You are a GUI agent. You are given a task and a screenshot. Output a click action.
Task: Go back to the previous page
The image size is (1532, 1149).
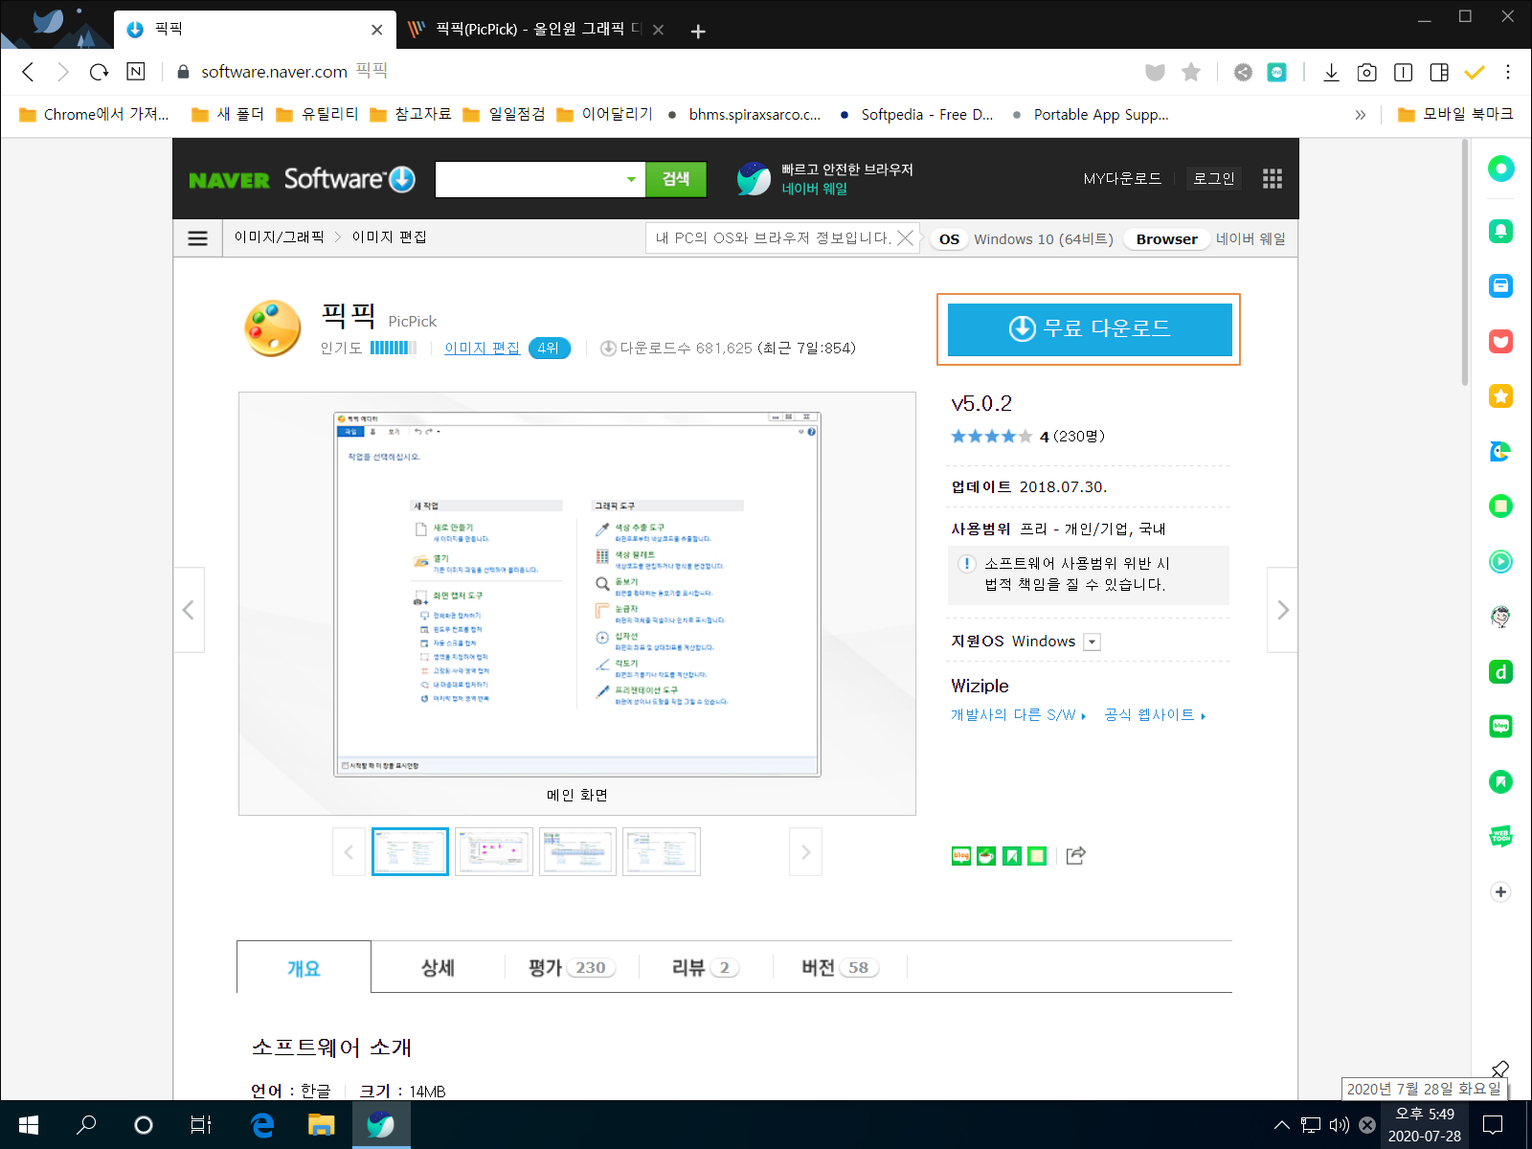28,72
